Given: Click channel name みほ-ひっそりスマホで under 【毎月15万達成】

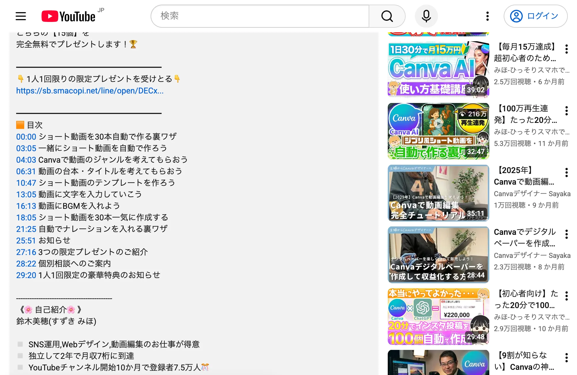Looking at the screenshot, I should (x=532, y=70).
